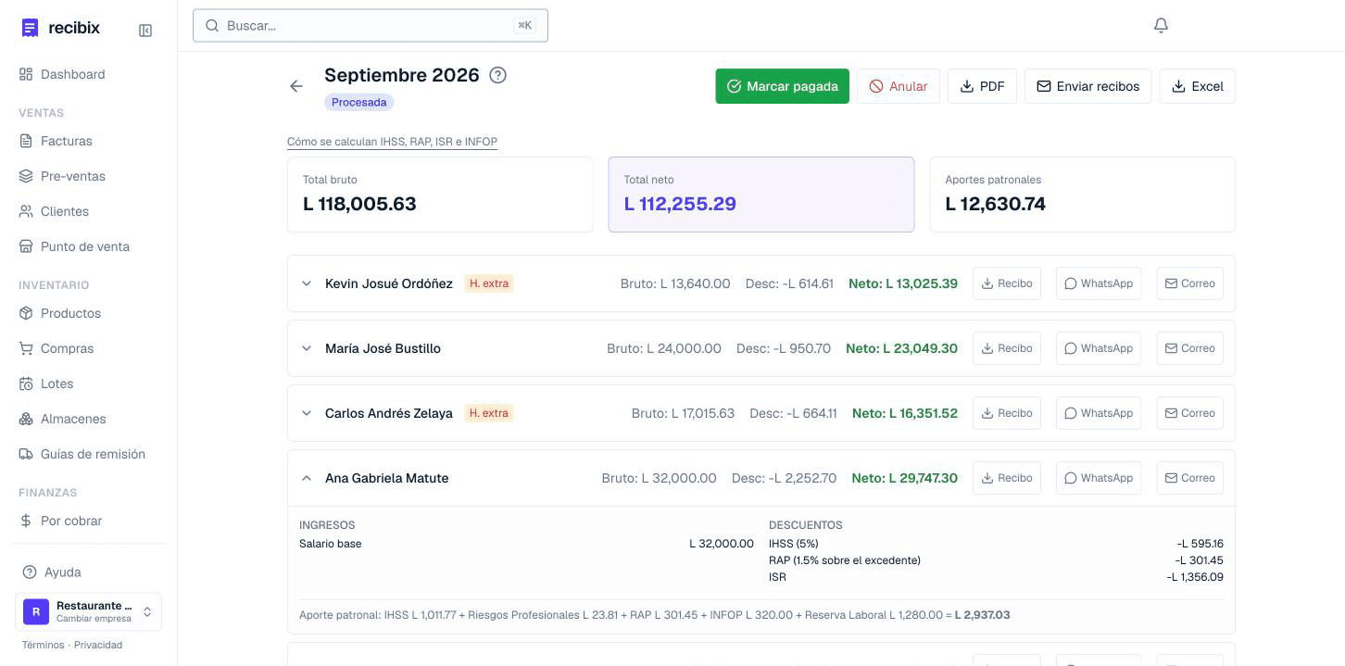Open the Restaurante company switcher
The width and height of the screenshot is (1345, 666).
tap(89, 611)
